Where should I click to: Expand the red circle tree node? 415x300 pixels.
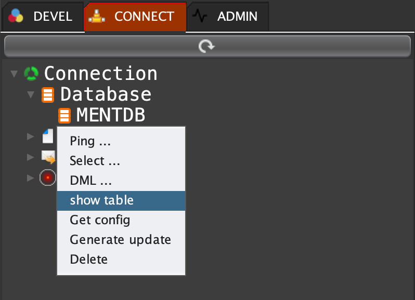31,178
